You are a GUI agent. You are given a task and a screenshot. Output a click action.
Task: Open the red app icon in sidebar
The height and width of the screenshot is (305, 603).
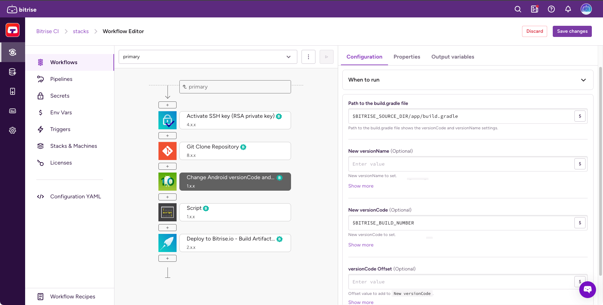click(x=13, y=30)
